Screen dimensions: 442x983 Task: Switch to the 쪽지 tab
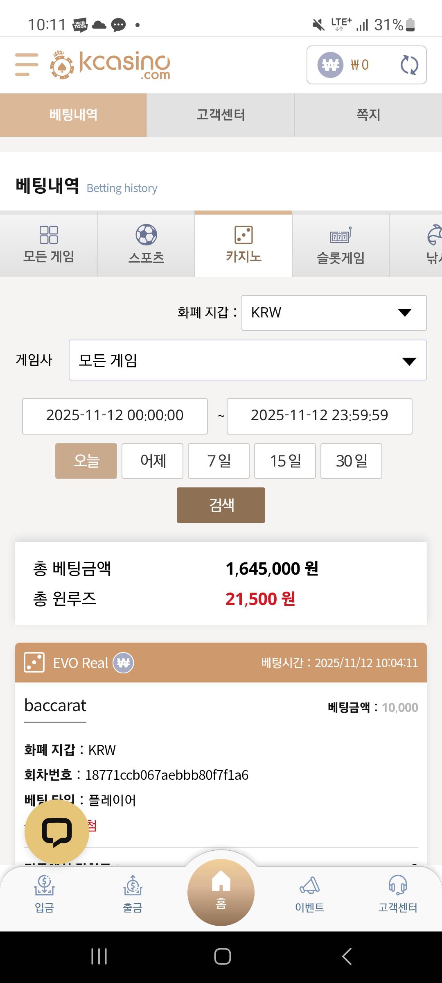click(368, 115)
